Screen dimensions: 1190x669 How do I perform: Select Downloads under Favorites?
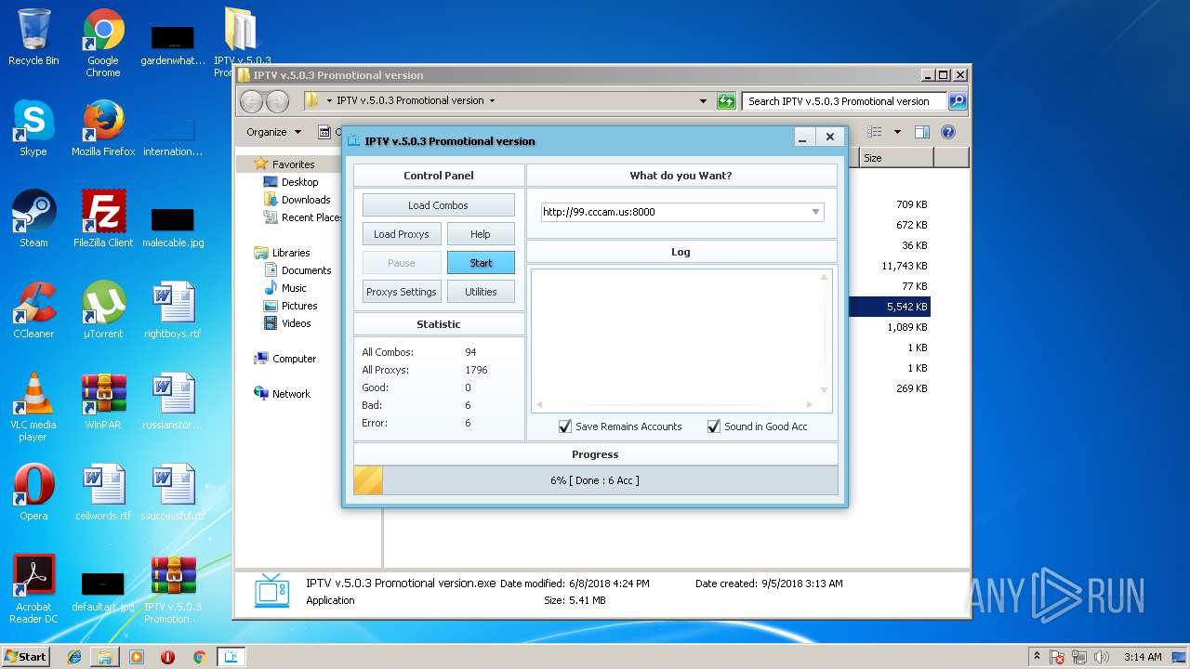[297, 200]
